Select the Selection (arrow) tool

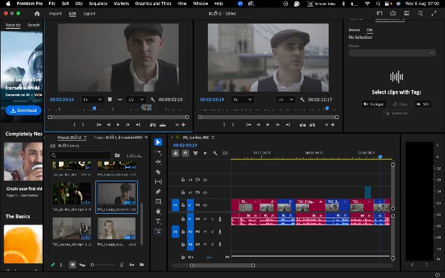point(158,142)
